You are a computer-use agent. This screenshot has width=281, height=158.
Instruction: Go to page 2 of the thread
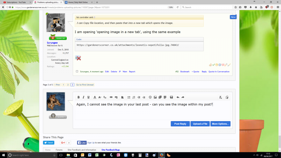click(68, 85)
